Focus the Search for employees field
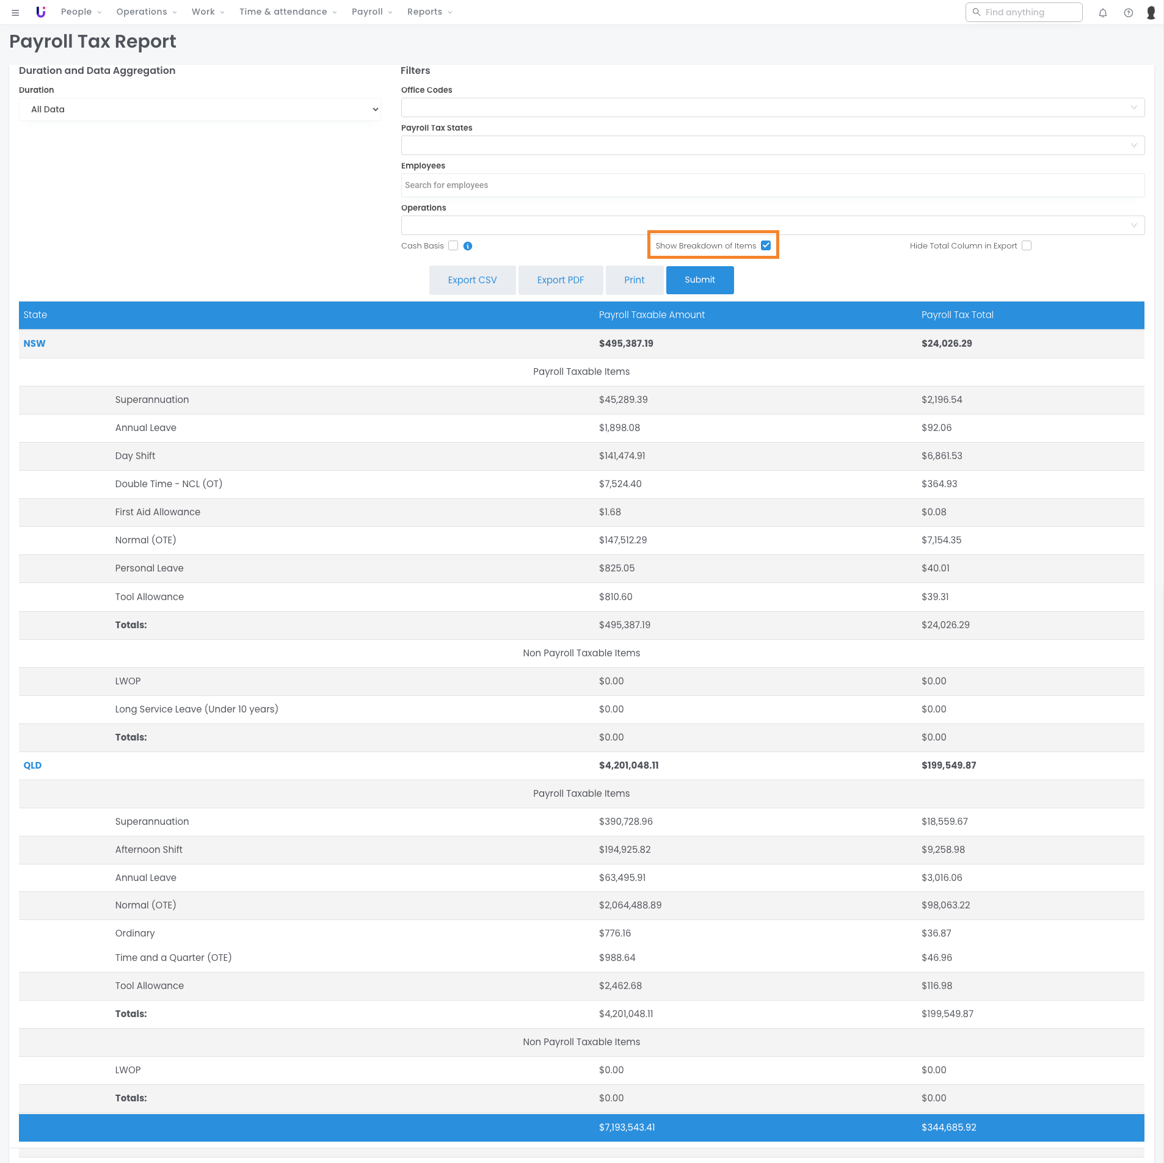The image size is (1164, 1163). point(772,186)
